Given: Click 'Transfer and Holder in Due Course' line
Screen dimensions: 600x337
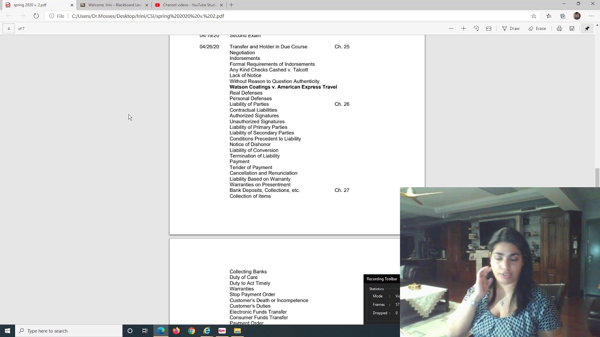Looking at the screenshot, I should [269, 47].
